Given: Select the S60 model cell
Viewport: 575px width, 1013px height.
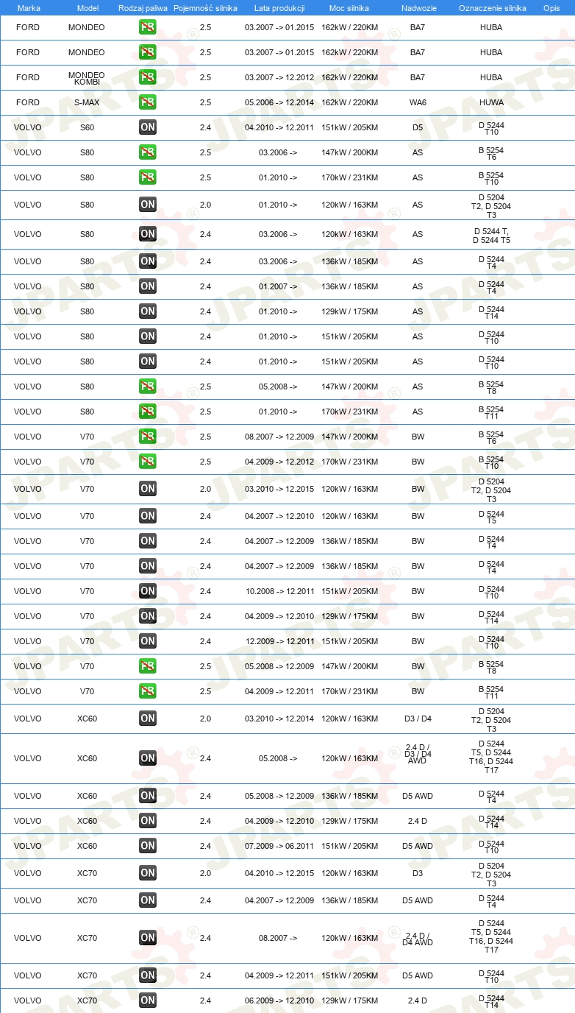Looking at the screenshot, I should point(87,127).
